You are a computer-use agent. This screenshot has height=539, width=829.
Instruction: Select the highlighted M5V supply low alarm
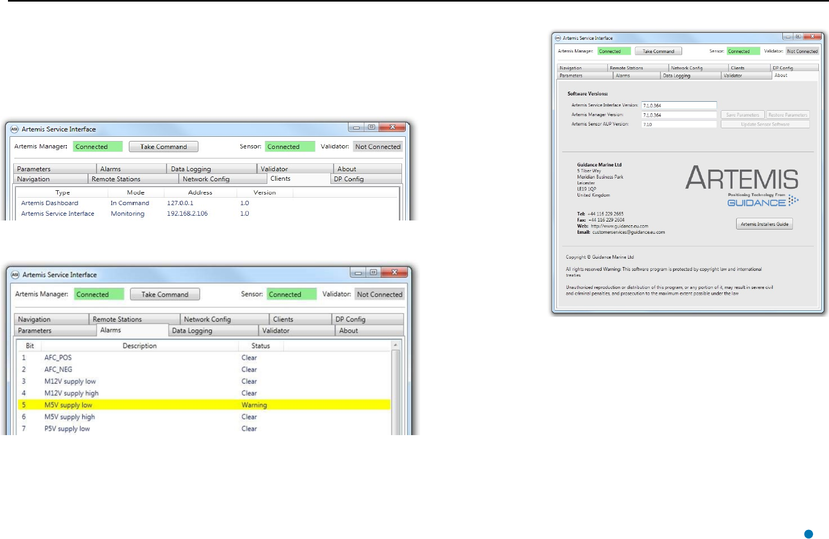204,405
